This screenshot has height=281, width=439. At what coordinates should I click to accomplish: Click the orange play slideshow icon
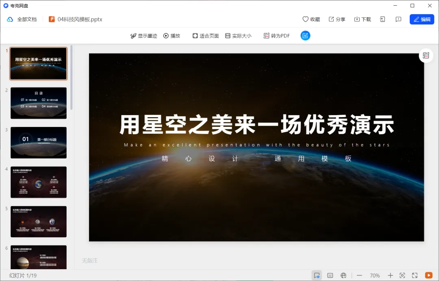pyautogui.click(x=429, y=275)
